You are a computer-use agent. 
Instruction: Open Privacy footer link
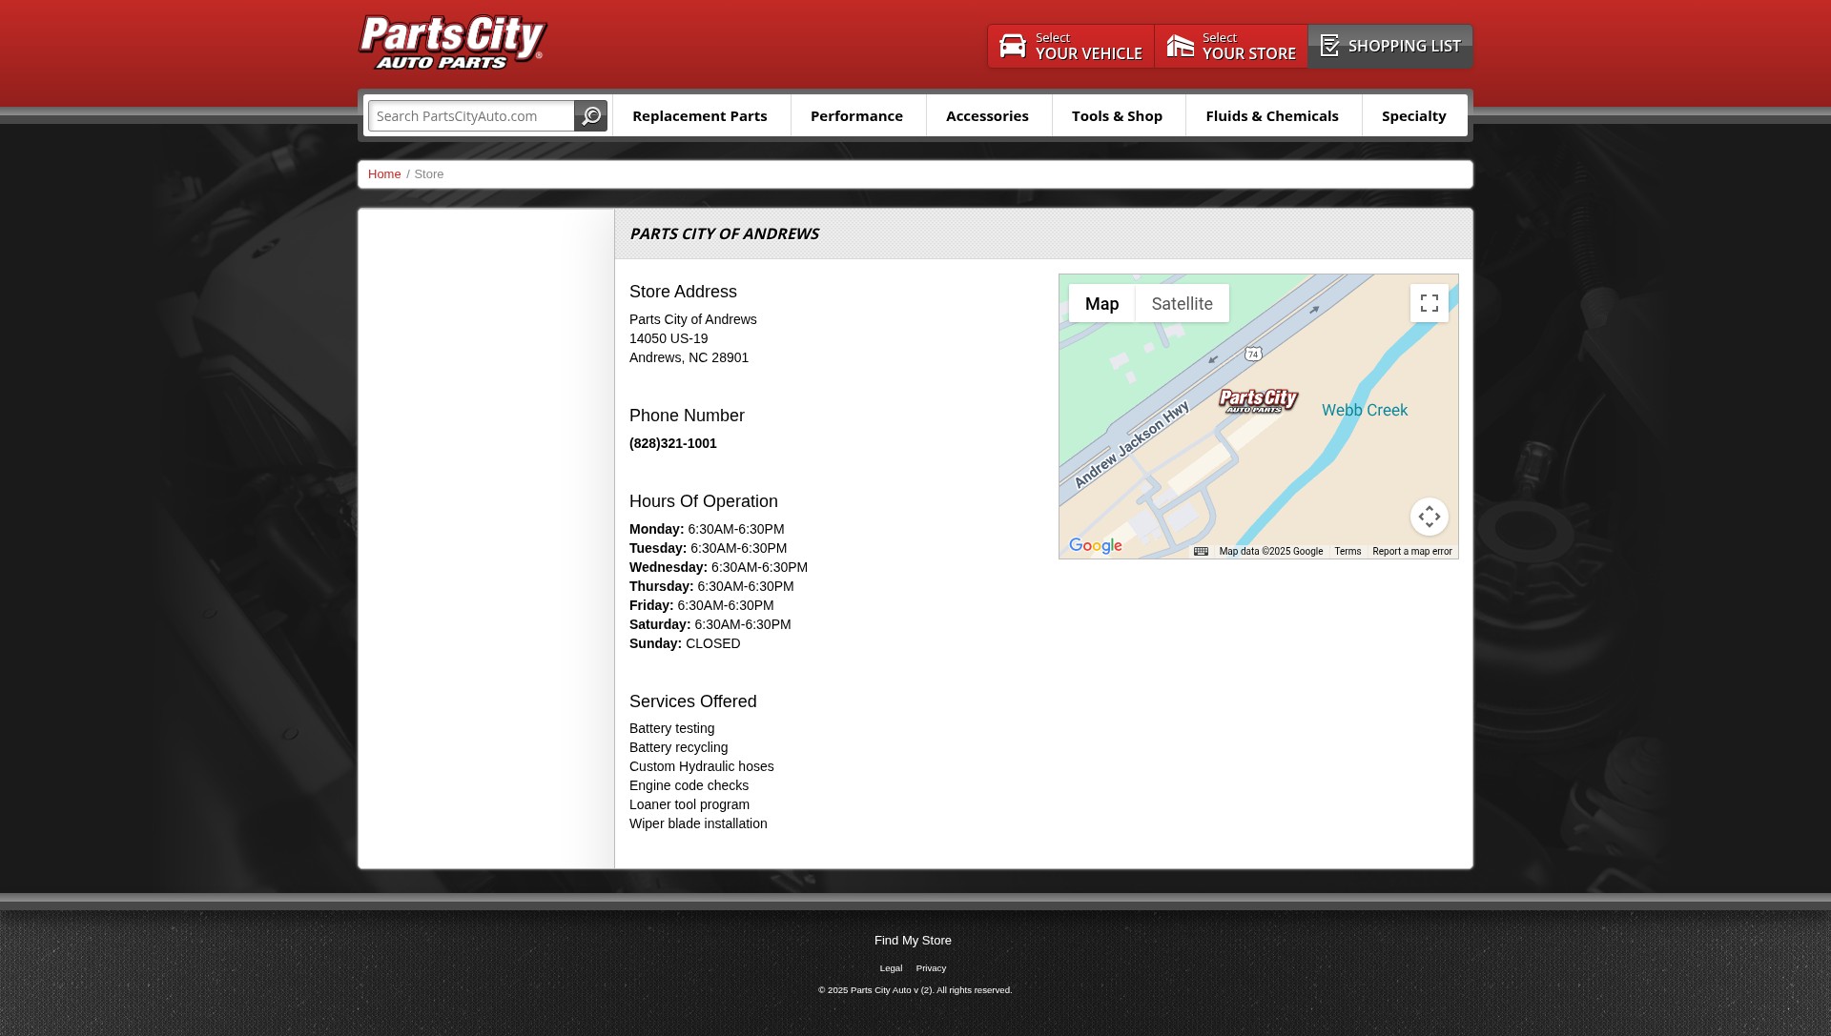(x=931, y=968)
